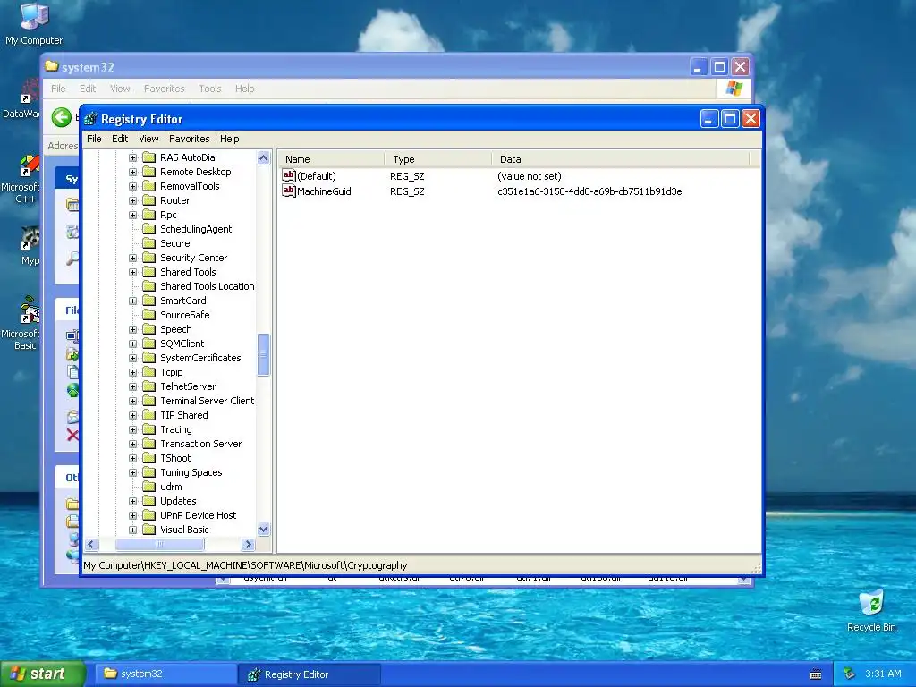Viewport: 916px width, 687px height.
Task: Select the TIP Shared key
Action: click(184, 415)
